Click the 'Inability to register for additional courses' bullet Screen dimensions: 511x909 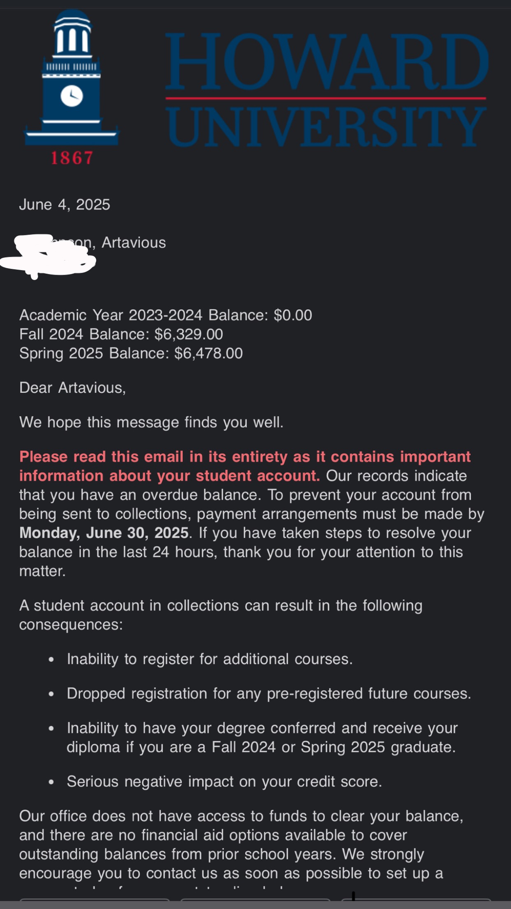pyautogui.click(x=209, y=659)
